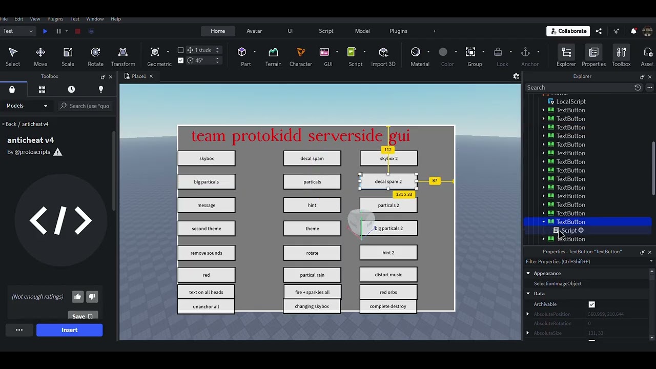Collapse the Appearance properties section
The height and width of the screenshot is (369, 656).
click(528, 273)
